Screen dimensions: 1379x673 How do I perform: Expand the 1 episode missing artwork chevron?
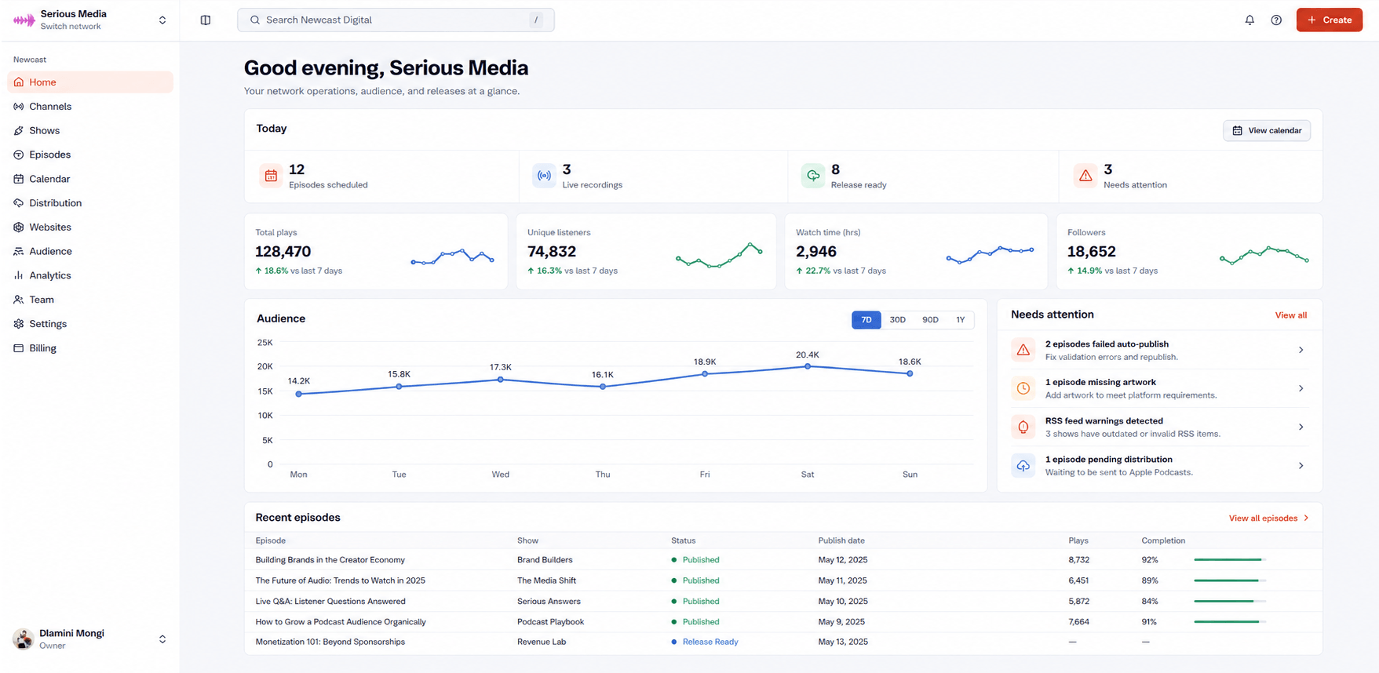click(x=1301, y=388)
